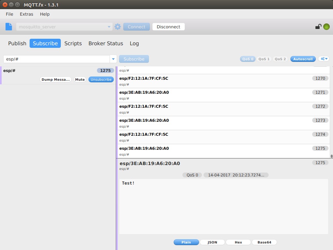Click the Subscribe button next to topic field

[x=134, y=59]
